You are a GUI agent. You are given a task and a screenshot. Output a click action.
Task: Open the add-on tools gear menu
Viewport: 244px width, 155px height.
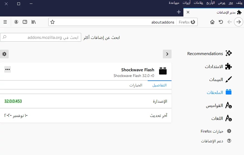[4, 54]
